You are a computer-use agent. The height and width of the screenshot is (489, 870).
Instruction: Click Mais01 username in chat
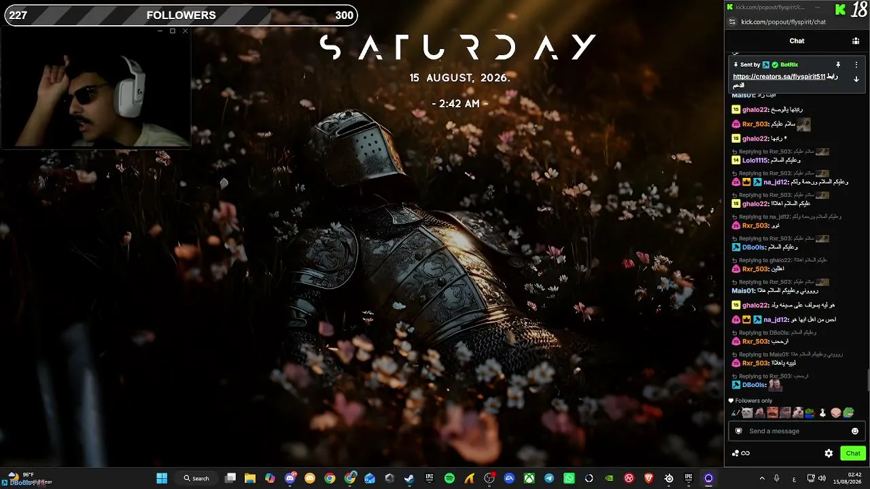coord(743,291)
